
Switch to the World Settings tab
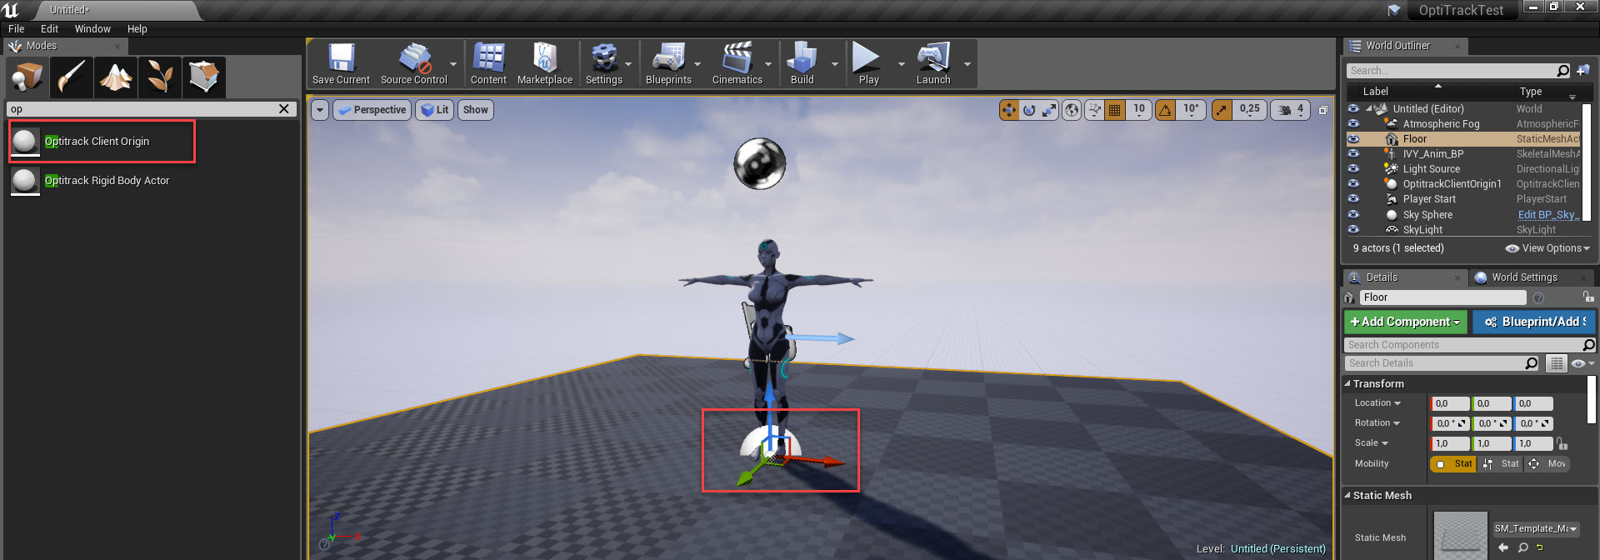1523,277
